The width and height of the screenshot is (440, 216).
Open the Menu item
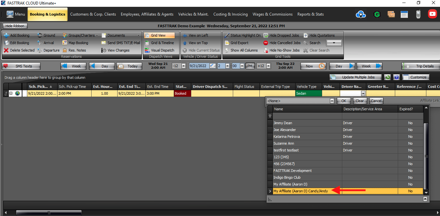16,14
